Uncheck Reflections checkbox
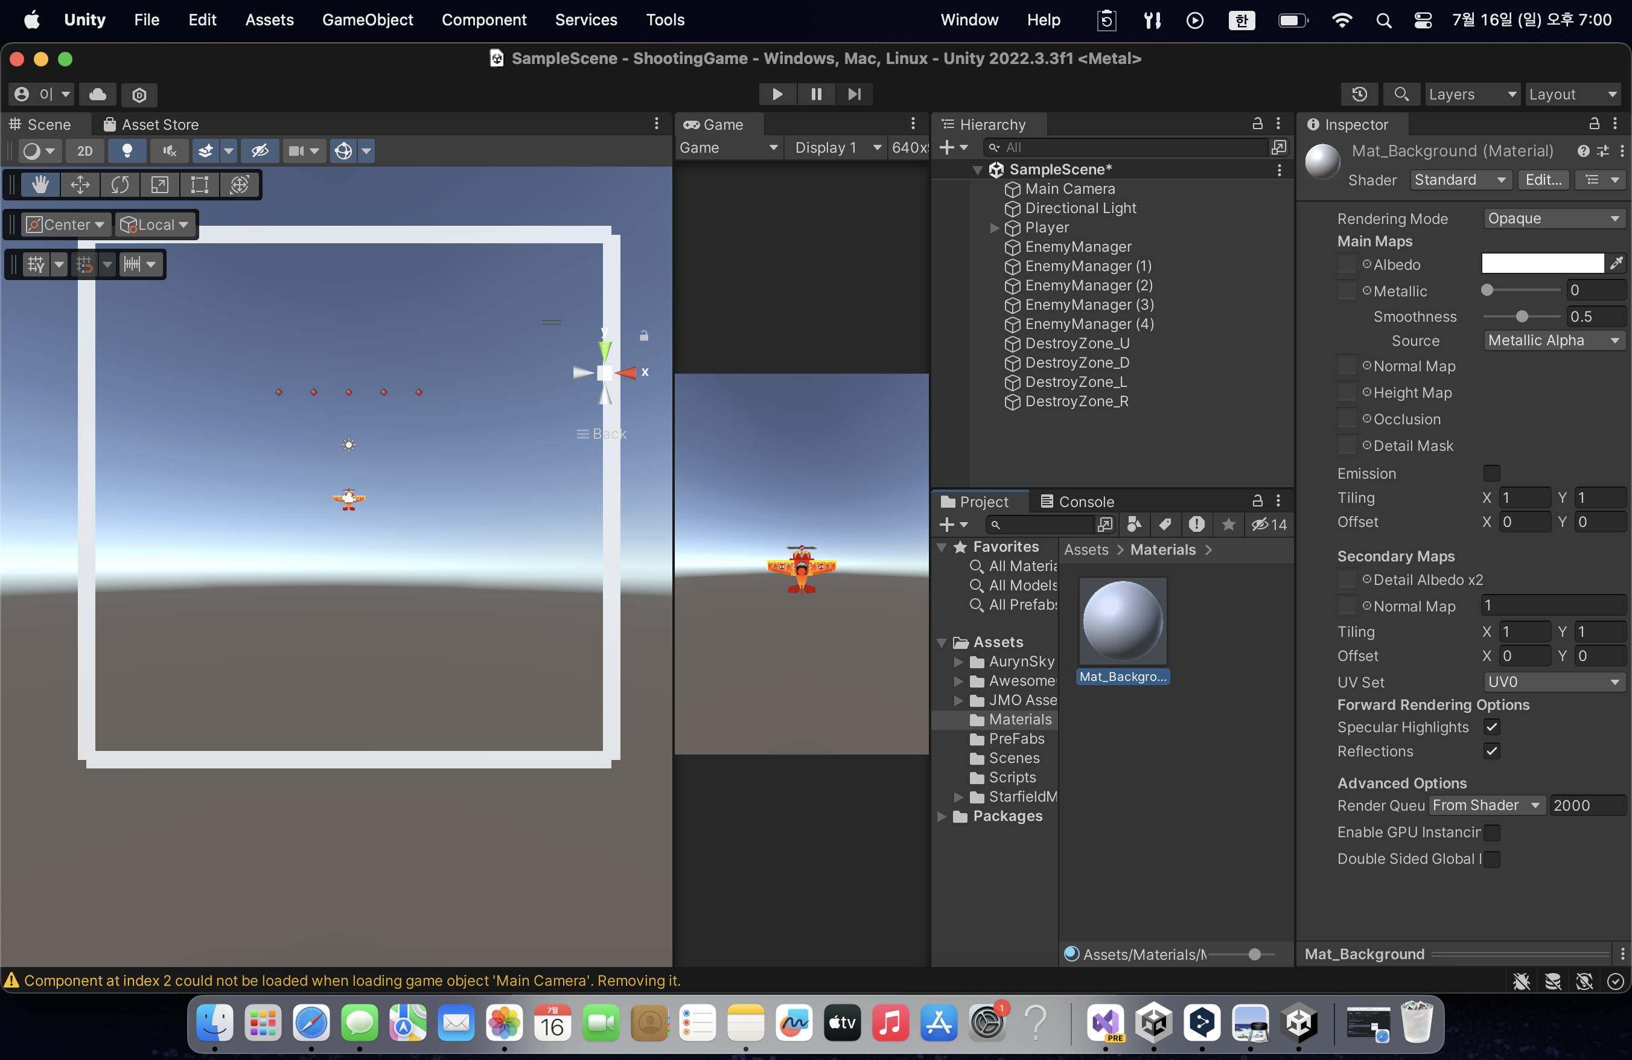Screen dimensions: 1632x1060 (x=1491, y=752)
